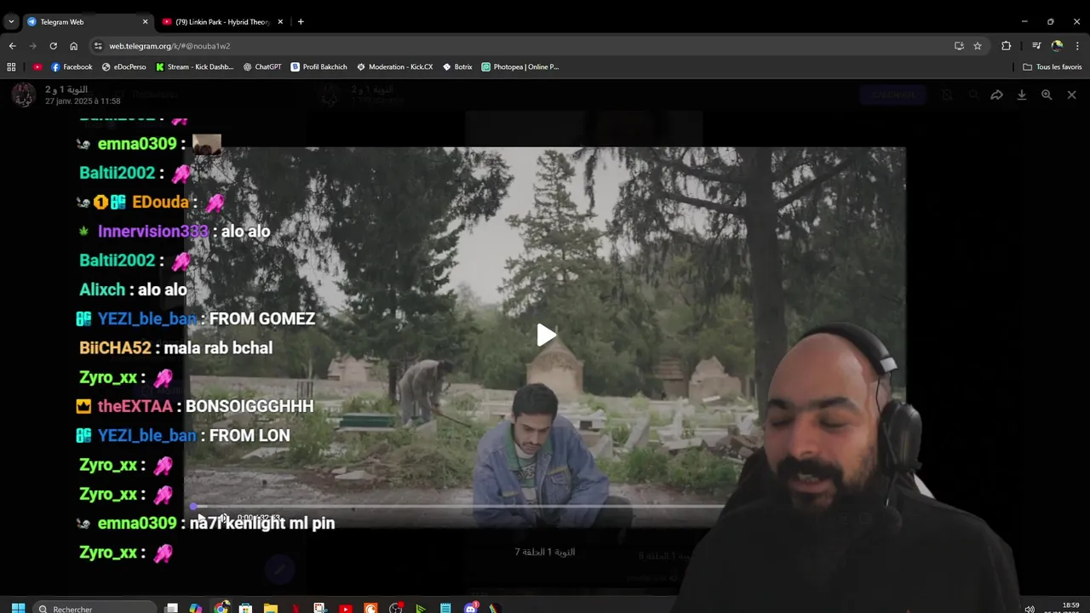The image size is (1090, 613).
Task: Bookmark this page with the star icon
Action: [x=978, y=46]
